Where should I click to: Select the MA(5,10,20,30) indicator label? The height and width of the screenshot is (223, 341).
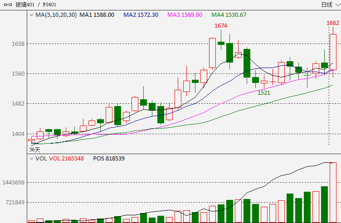click(x=56, y=15)
